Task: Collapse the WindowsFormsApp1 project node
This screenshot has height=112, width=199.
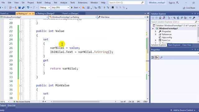Action: pyautogui.click(x=153, y=29)
